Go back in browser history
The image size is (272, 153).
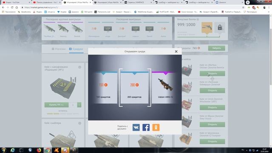click(3, 8)
